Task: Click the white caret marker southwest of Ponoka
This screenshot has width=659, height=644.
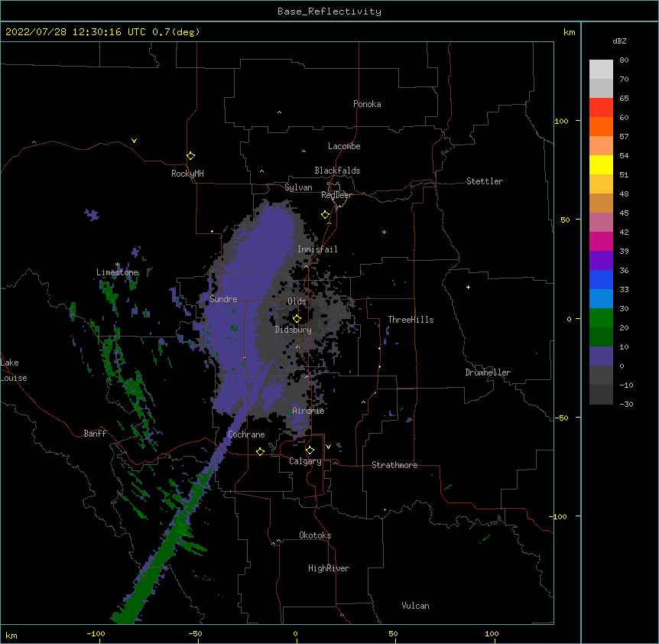Action: pos(280,112)
